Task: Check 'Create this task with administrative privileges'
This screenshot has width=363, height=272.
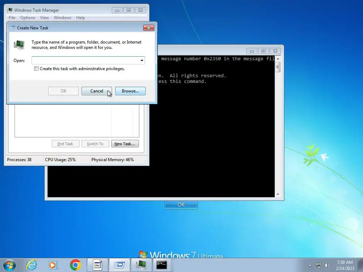Action: [37, 69]
